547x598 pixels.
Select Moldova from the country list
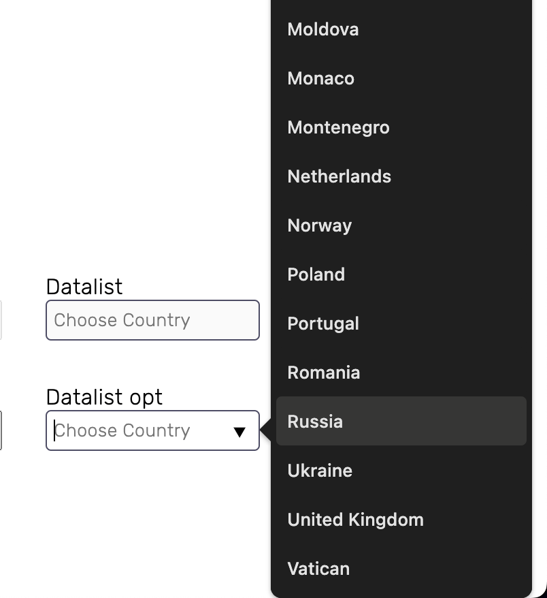coord(401,29)
